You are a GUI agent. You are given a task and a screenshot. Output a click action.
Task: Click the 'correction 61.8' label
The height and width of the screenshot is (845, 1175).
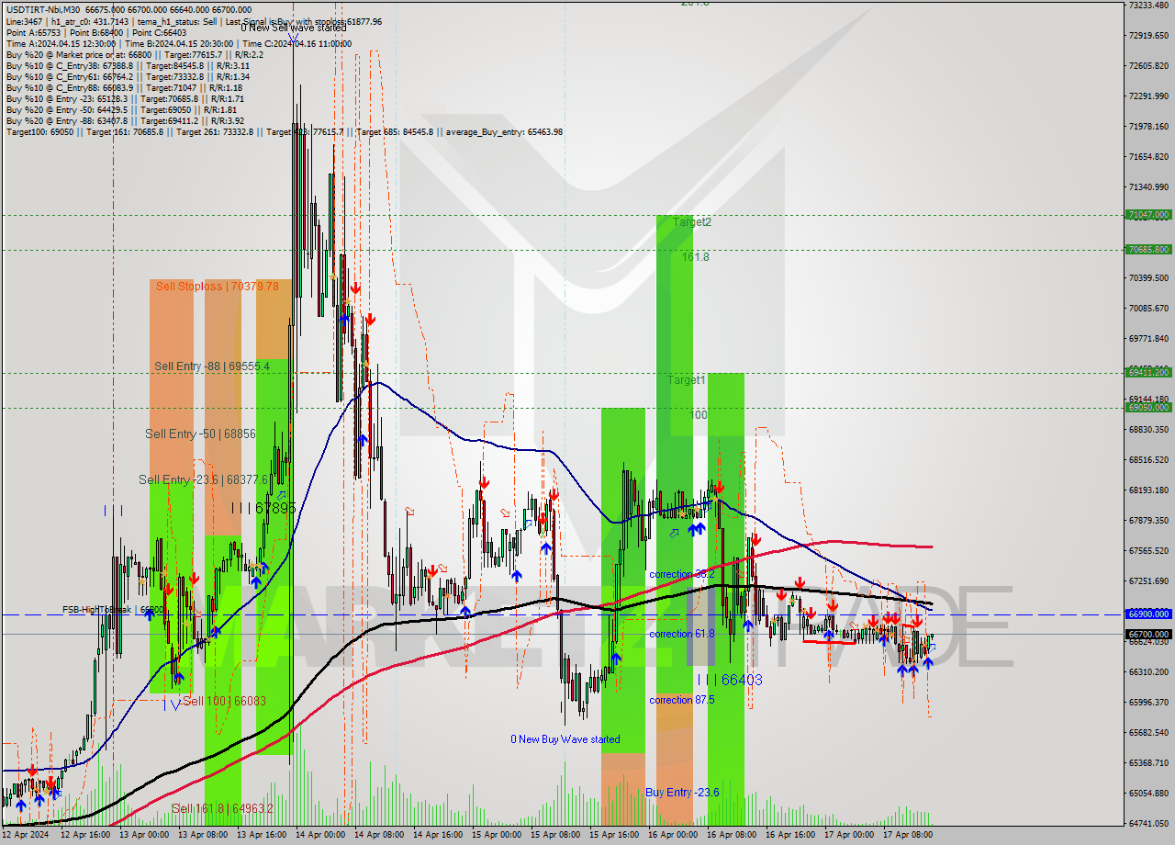point(683,634)
